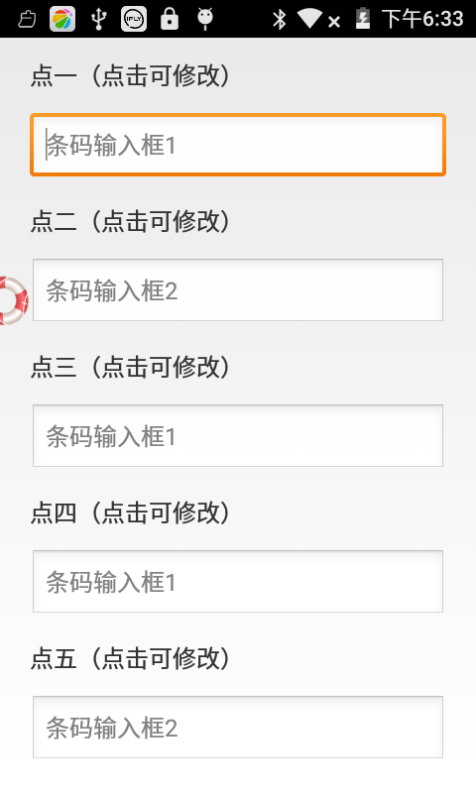Tap the red lifebuoy floating icon
This screenshot has height=793, width=476.
13,300
